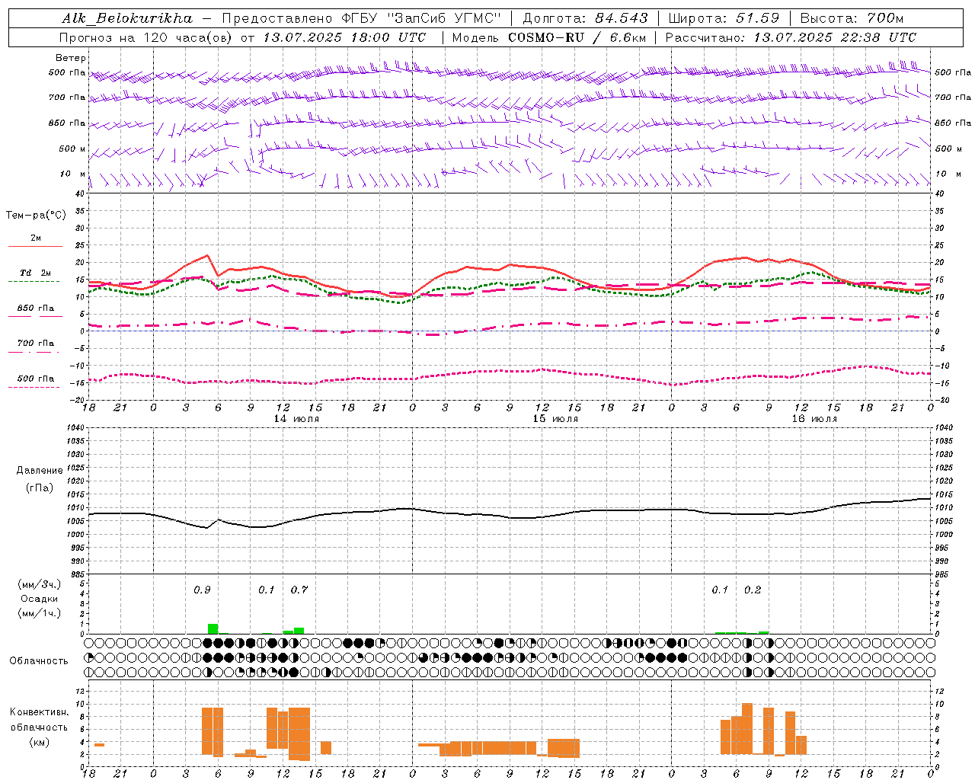Screen dimensions: 975x780
Task: Select the Облачность cloud cover label
Action: coord(39,661)
